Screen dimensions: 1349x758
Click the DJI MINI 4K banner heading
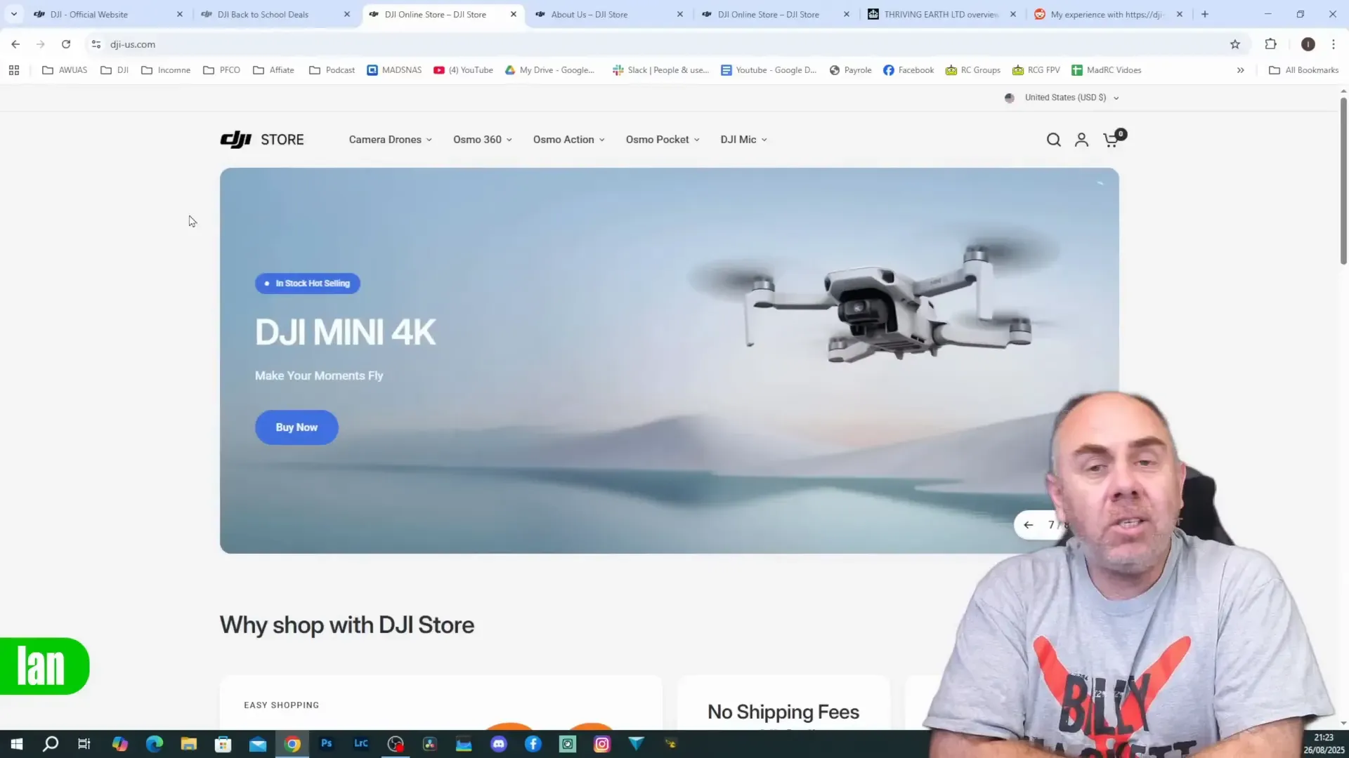[346, 332]
